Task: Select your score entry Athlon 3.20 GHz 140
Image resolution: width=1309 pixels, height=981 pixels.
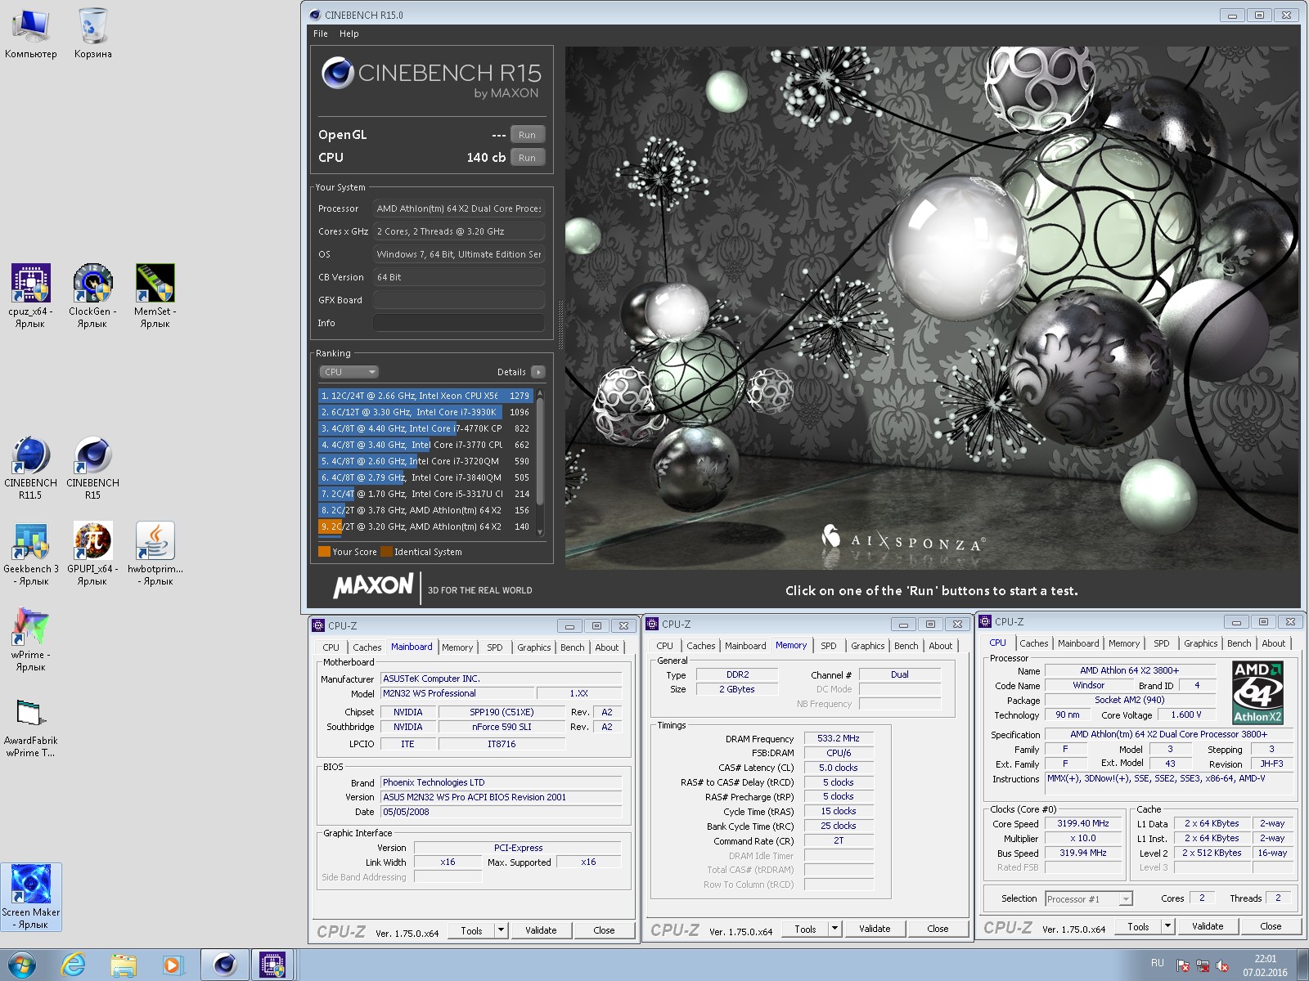Action: (x=425, y=526)
